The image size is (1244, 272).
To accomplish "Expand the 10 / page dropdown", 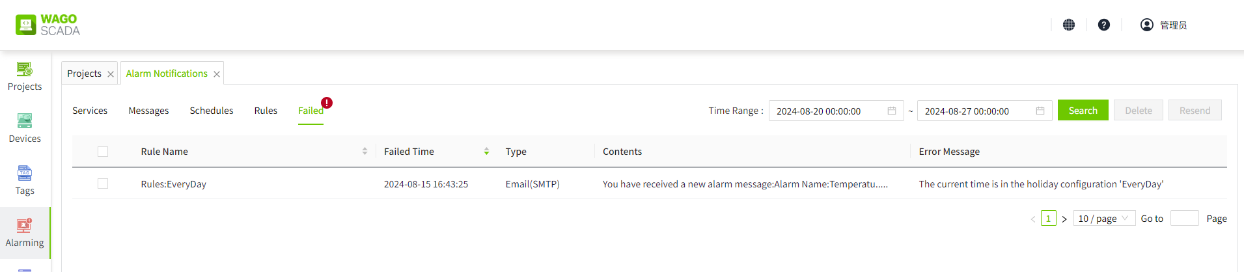I will [x=1103, y=219].
